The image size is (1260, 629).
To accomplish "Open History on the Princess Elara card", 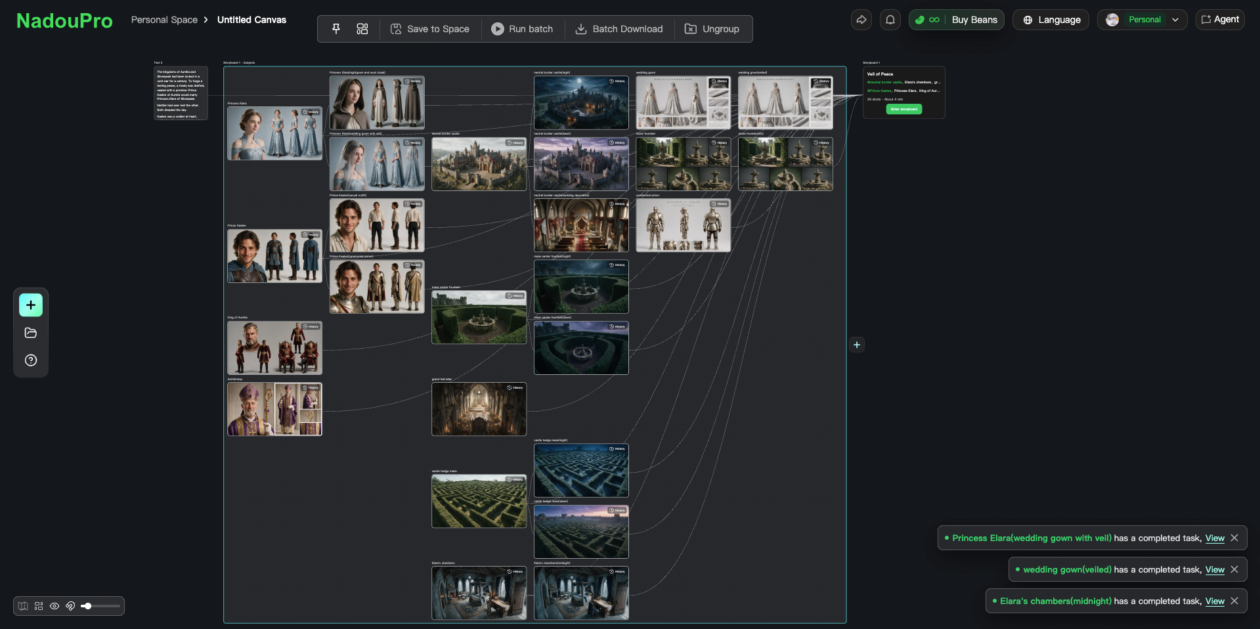I will (x=311, y=112).
